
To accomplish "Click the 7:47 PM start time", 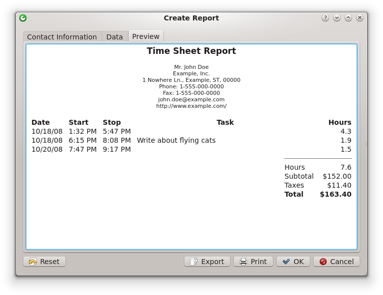I will coord(83,149).
